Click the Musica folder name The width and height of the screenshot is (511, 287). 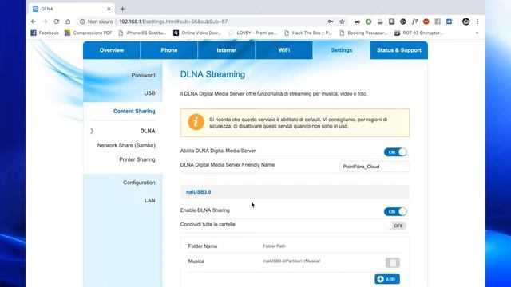(196, 261)
